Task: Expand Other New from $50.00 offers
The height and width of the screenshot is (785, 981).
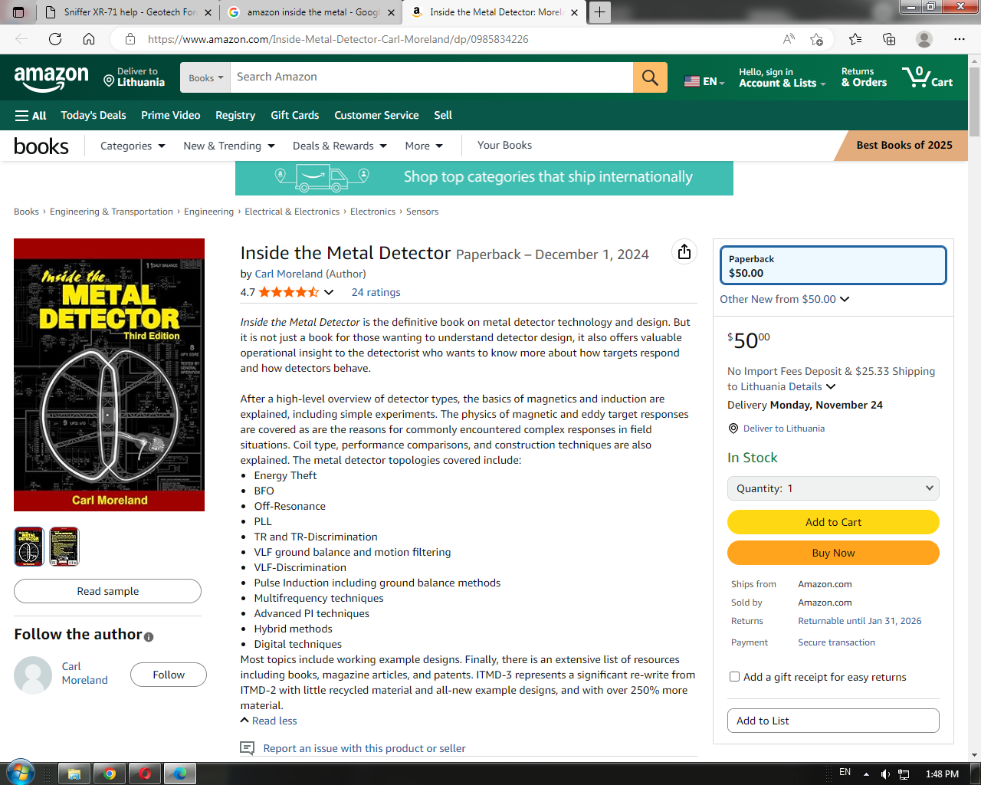Action: [x=785, y=299]
